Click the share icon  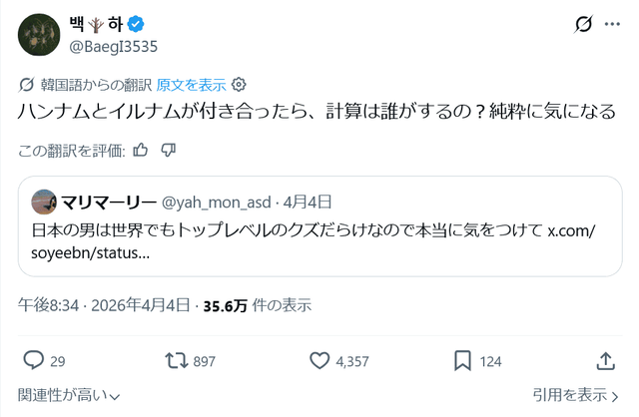click(605, 360)
